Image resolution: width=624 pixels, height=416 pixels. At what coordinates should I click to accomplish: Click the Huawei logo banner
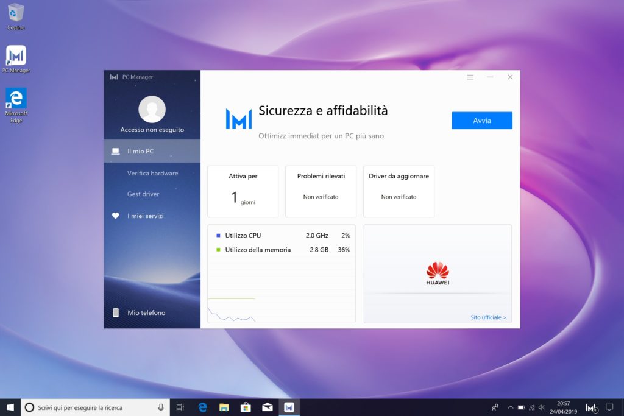[x=438, y=273]
